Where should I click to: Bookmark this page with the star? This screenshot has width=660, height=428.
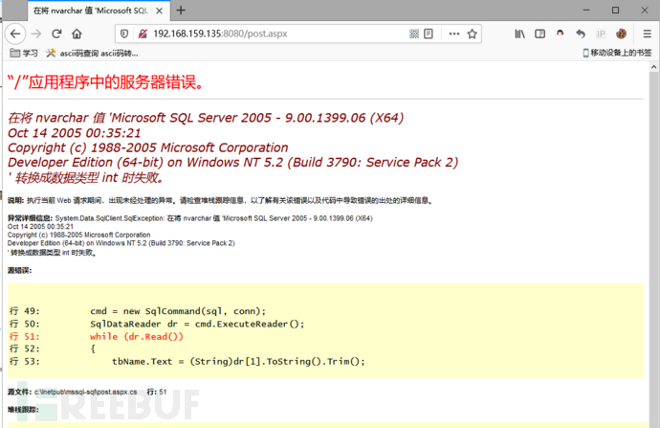472,34
